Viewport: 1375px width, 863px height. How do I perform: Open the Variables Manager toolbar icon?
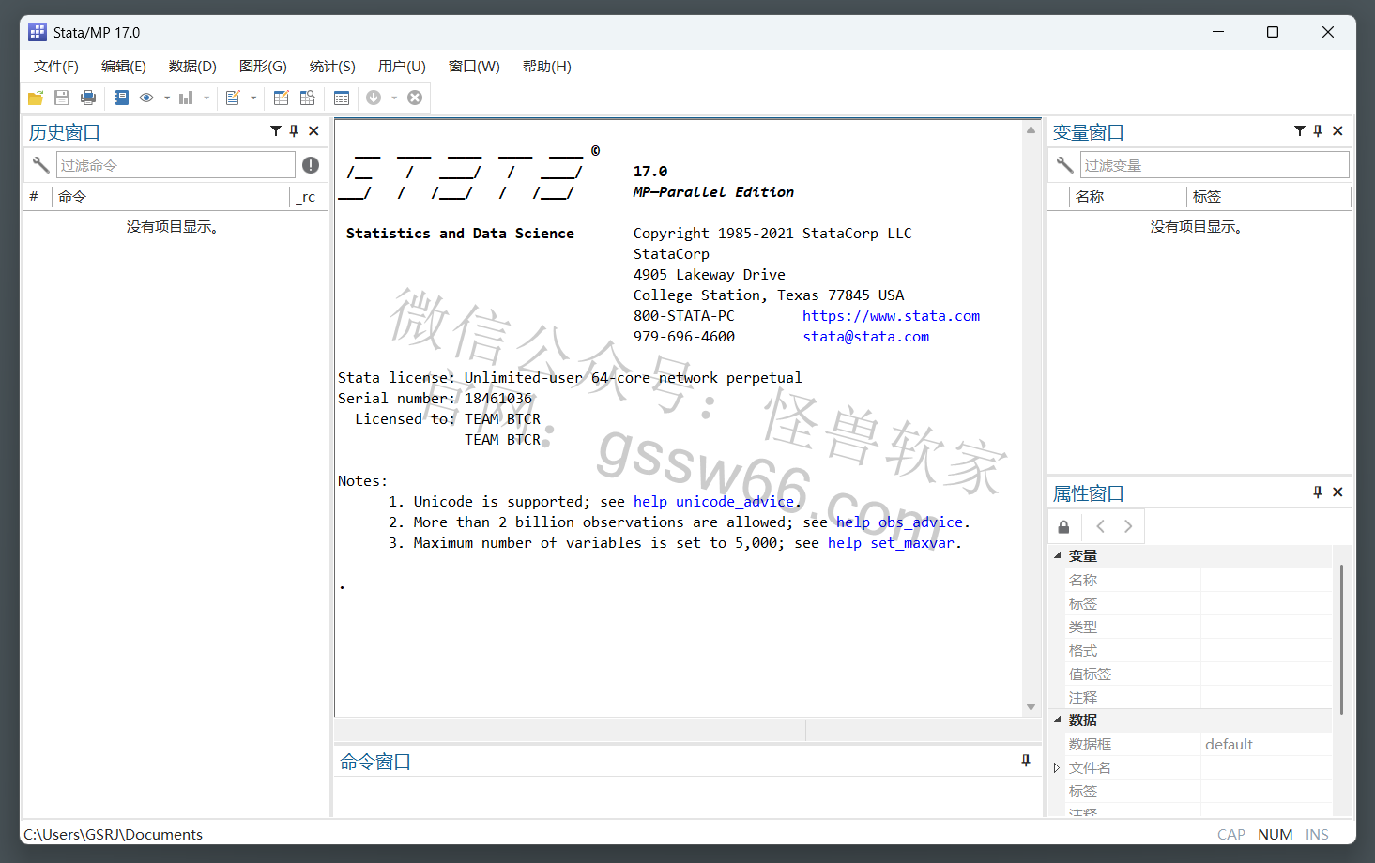click(342, 98)
